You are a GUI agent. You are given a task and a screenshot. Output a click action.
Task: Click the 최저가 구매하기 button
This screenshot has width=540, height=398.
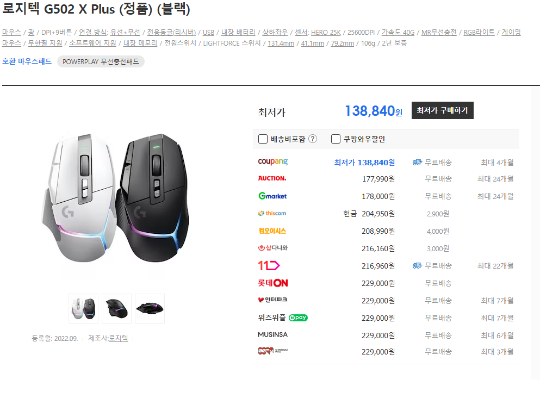tap(442, 110)
